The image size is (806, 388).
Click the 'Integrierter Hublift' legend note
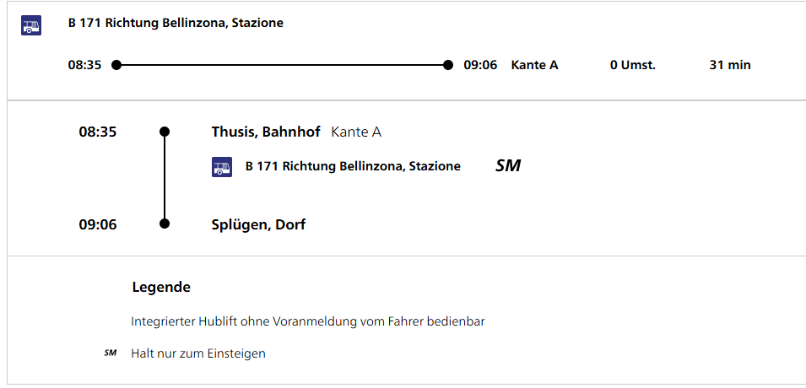(x=308, y=321)
